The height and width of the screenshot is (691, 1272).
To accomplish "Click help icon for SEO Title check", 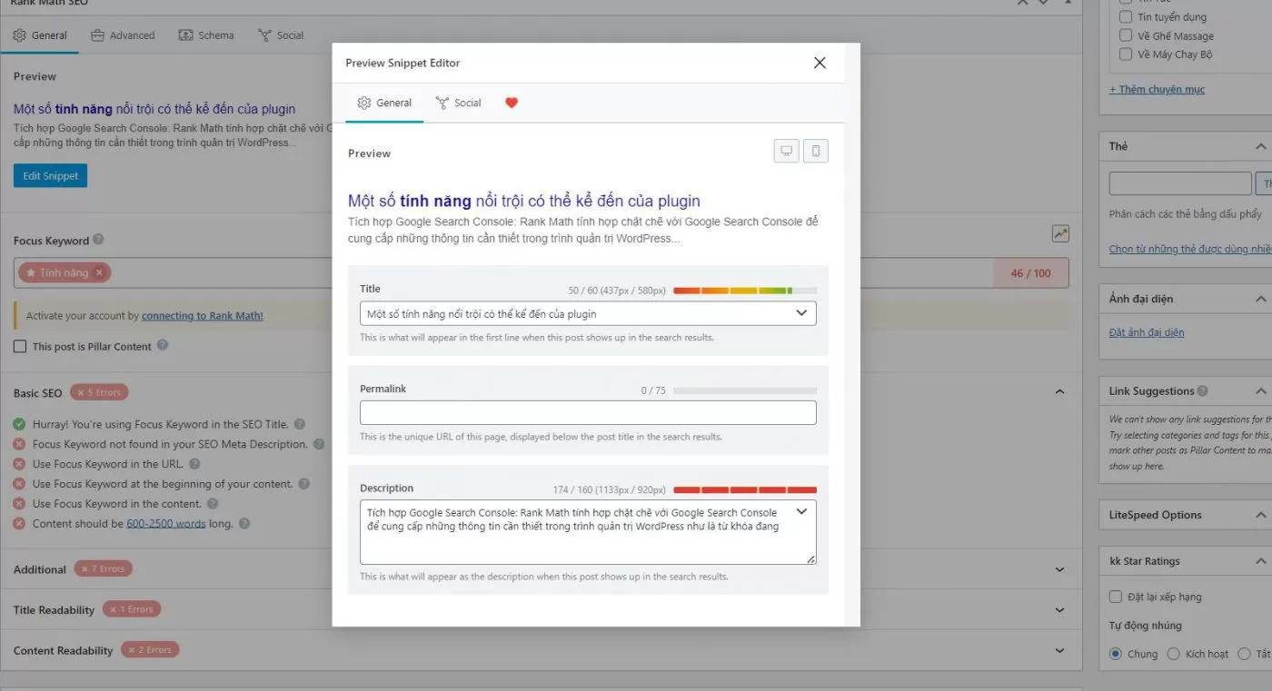I will pos(299,424).
